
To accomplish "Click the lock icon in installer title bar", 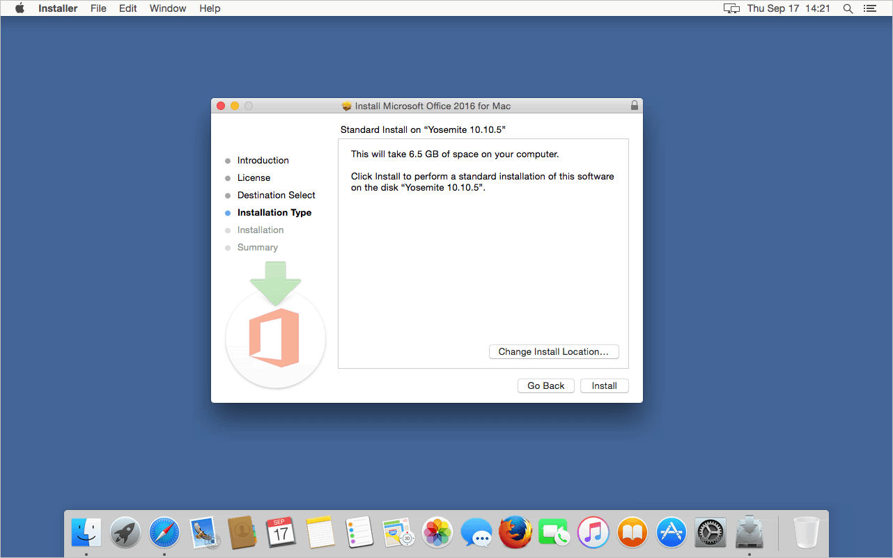I will (634, 106).
